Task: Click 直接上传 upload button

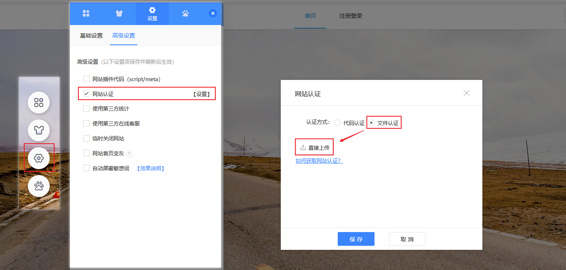Action: [x=315, y=148]
